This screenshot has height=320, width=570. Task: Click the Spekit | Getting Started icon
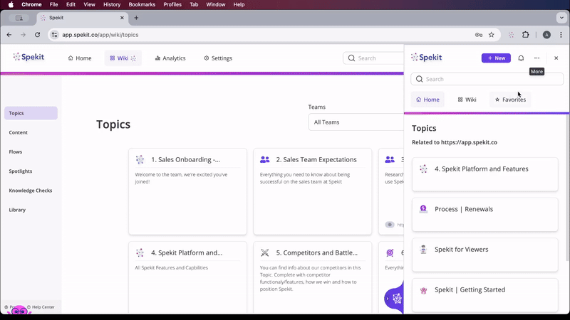(423, 290)
